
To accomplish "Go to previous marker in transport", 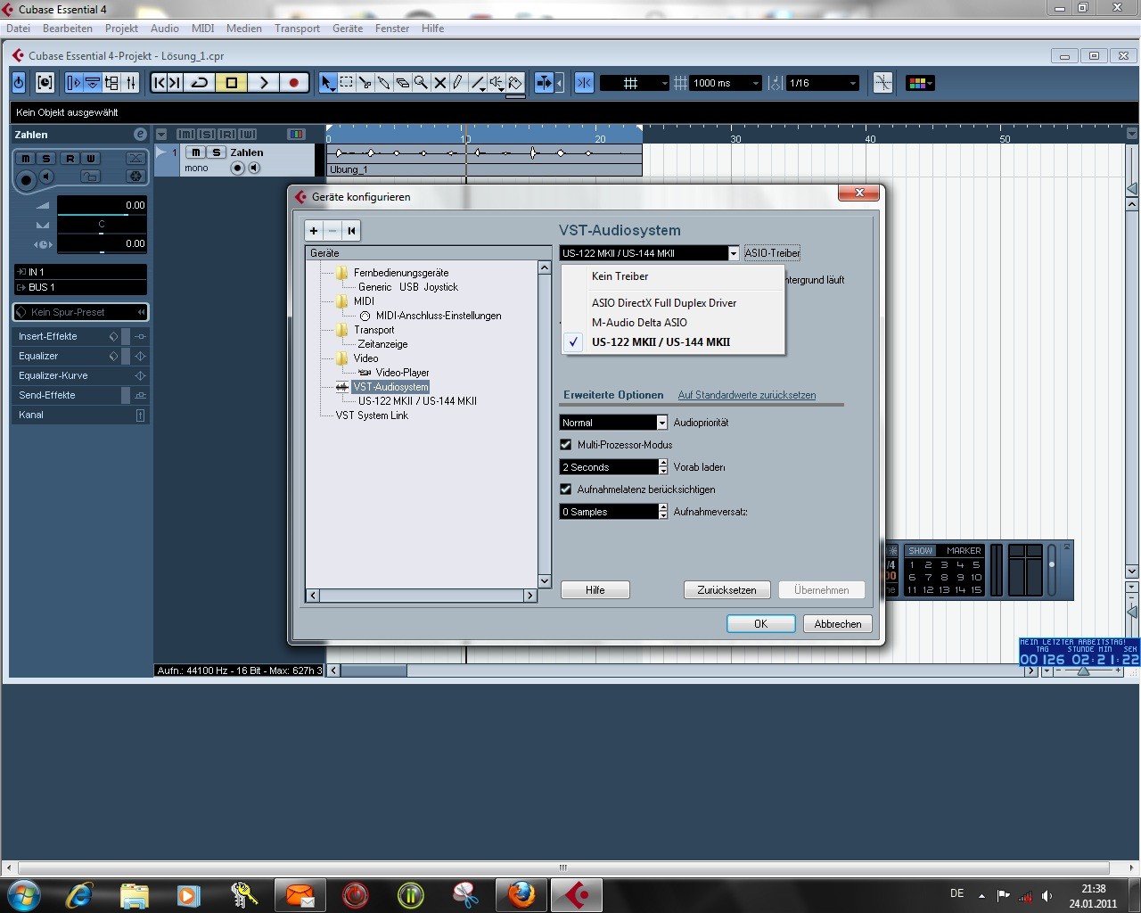I will [x=160, y=83].
